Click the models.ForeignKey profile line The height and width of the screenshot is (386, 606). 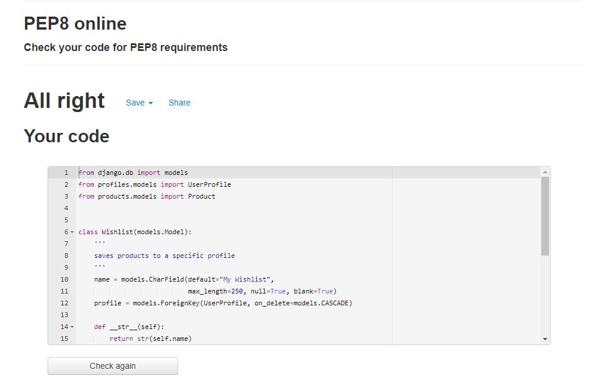(223, 303)
